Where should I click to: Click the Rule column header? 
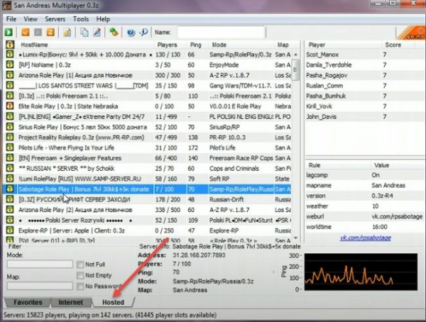(338, 165)
